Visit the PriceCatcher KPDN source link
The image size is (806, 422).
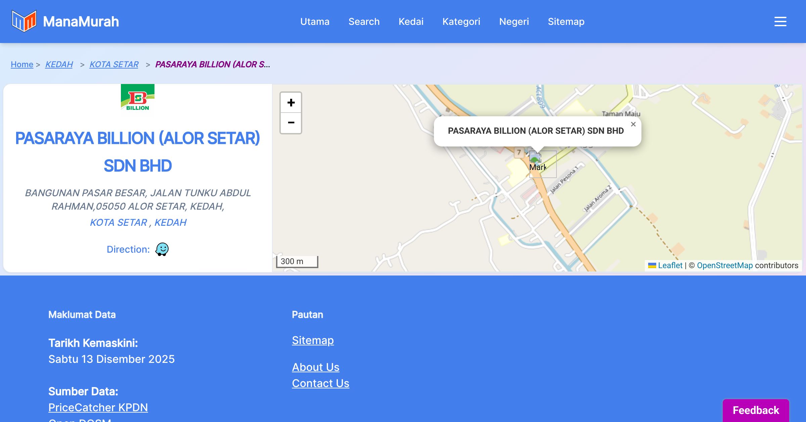(x=98, y=407)
